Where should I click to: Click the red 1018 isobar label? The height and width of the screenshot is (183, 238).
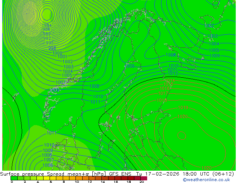point(162,100)
